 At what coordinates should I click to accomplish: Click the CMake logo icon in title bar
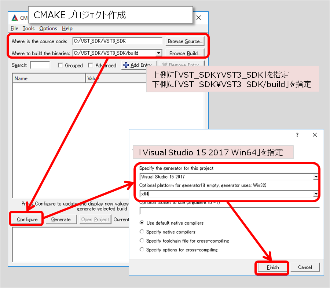[x=15, y=18]
